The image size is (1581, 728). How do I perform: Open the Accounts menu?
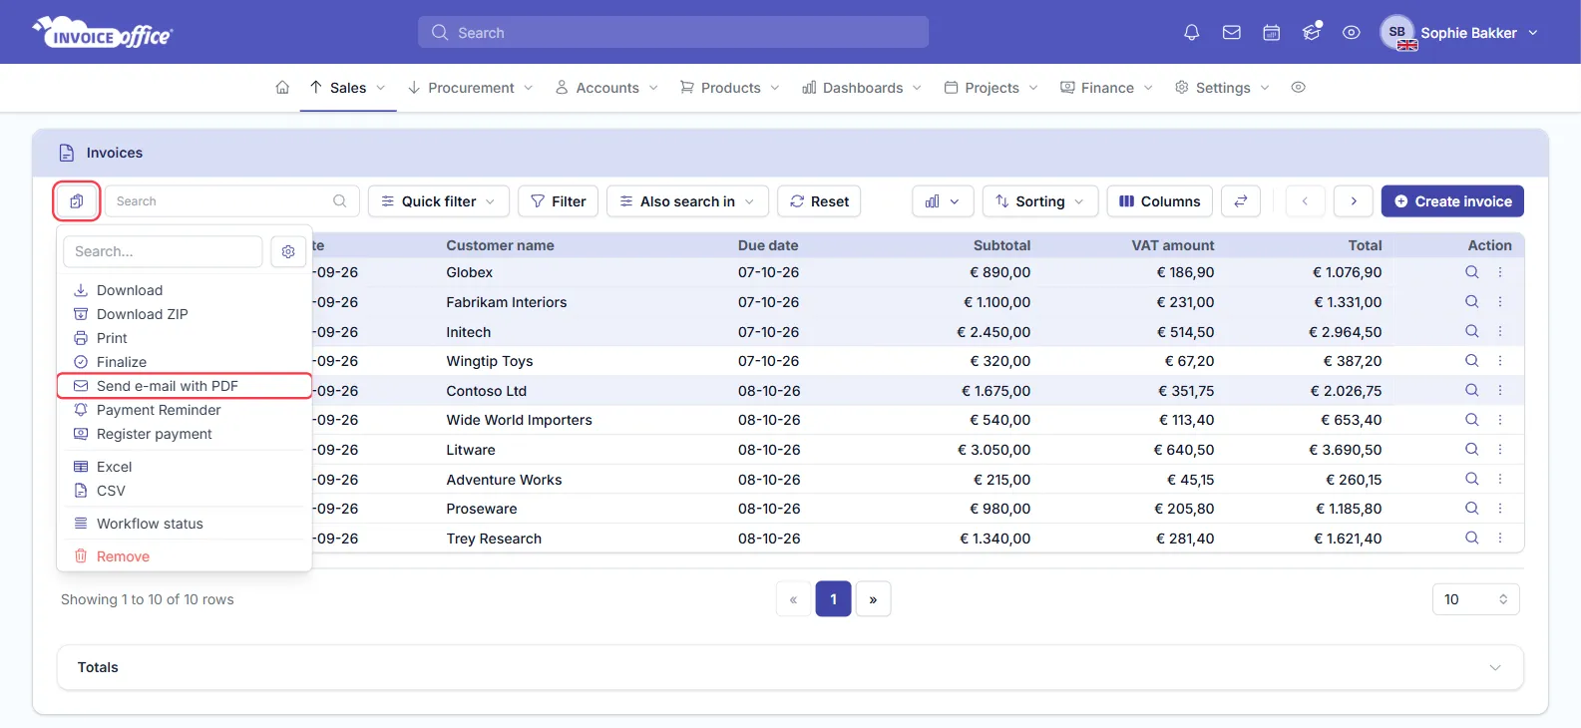click(x=607, y=88)
